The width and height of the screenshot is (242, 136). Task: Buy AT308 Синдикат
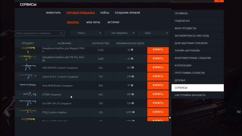[x=158, y=94]
